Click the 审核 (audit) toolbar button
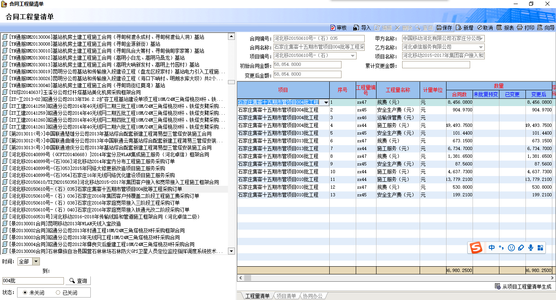The height and width of the screenshot is (300, 556). tap(339, 28)
